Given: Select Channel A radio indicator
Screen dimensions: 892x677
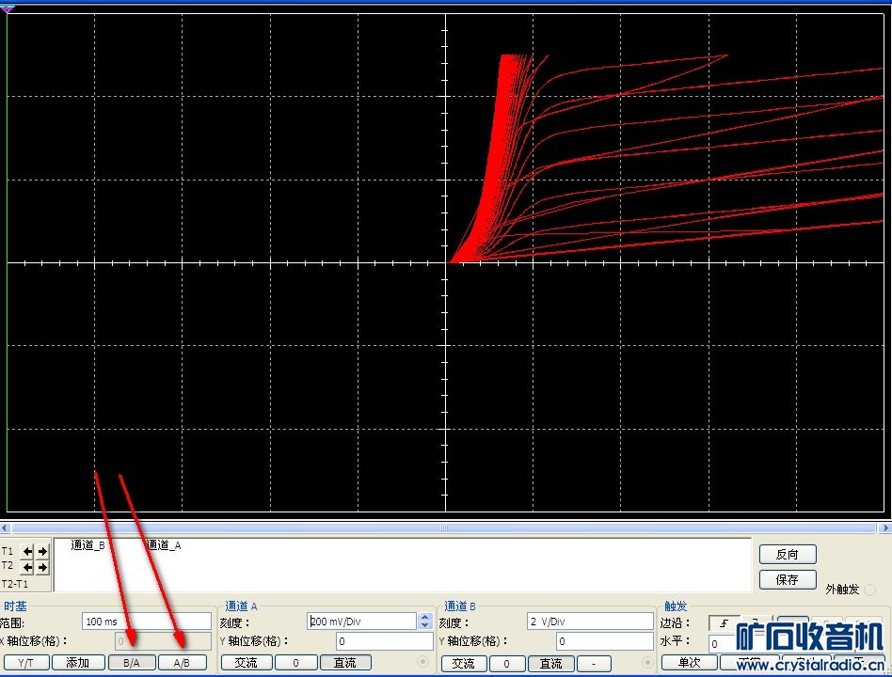Looking at the screenshot, I should (422, 663).
